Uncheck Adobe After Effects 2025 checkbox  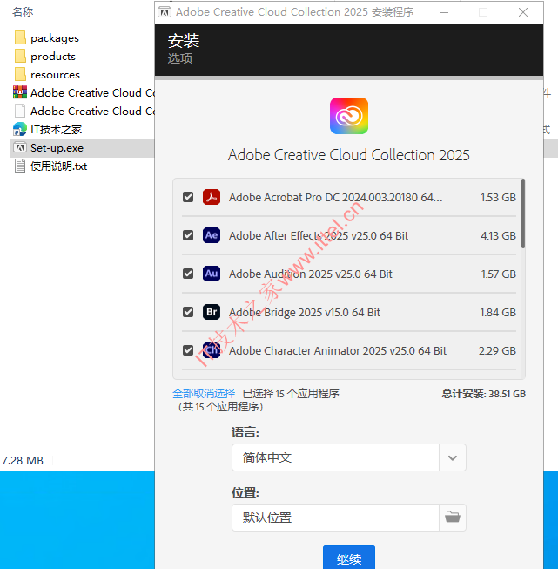pyautogui.click(x=188, y=235)
